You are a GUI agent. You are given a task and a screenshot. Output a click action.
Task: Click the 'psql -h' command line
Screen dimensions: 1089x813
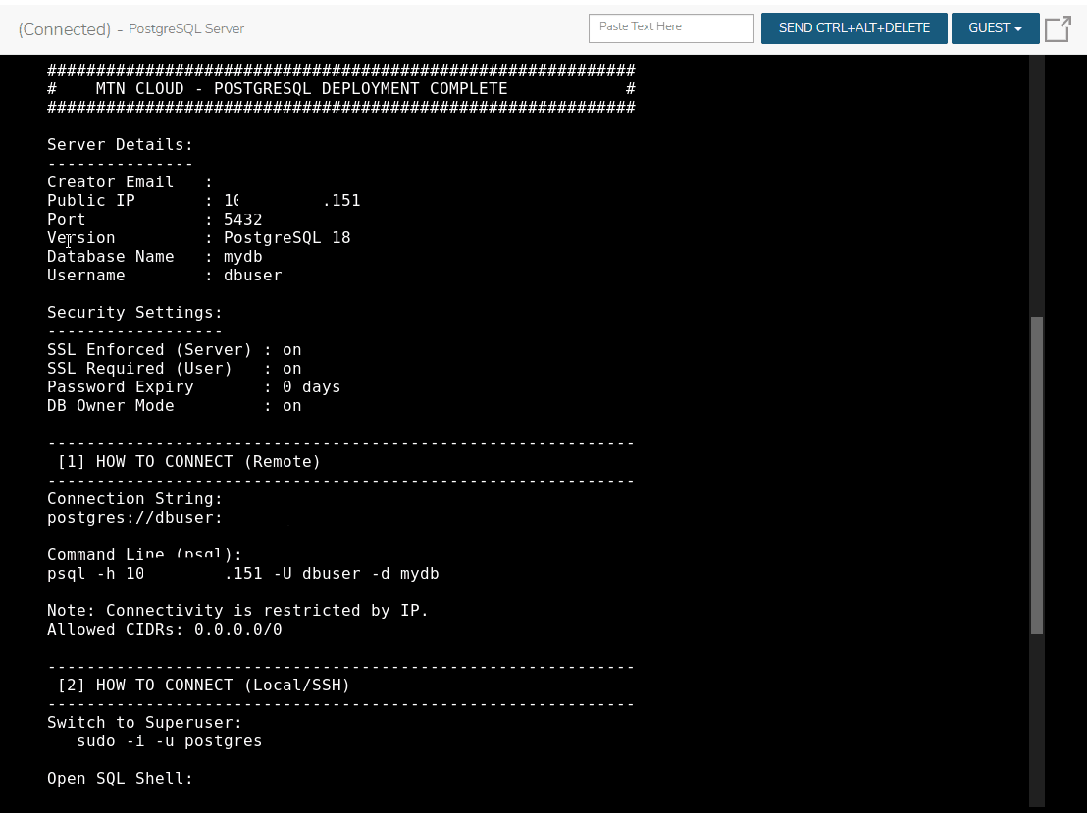pos(243,574)
